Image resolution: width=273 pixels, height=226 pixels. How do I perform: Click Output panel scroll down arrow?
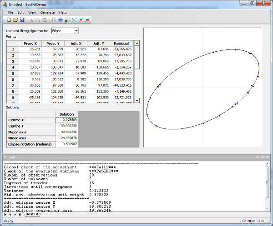click(267, 209)
